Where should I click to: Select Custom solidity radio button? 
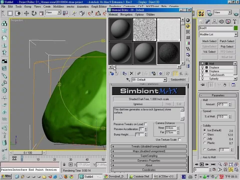(205, 149)
